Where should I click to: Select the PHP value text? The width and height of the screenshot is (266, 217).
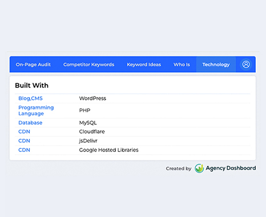click(x=84, y=110)
